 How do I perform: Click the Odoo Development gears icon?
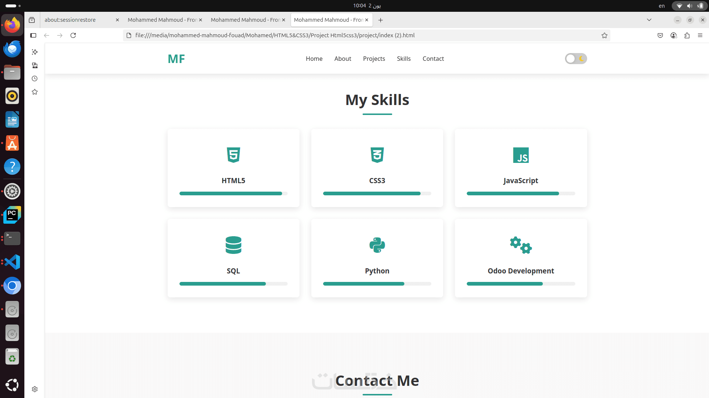[x=521, y=245]
